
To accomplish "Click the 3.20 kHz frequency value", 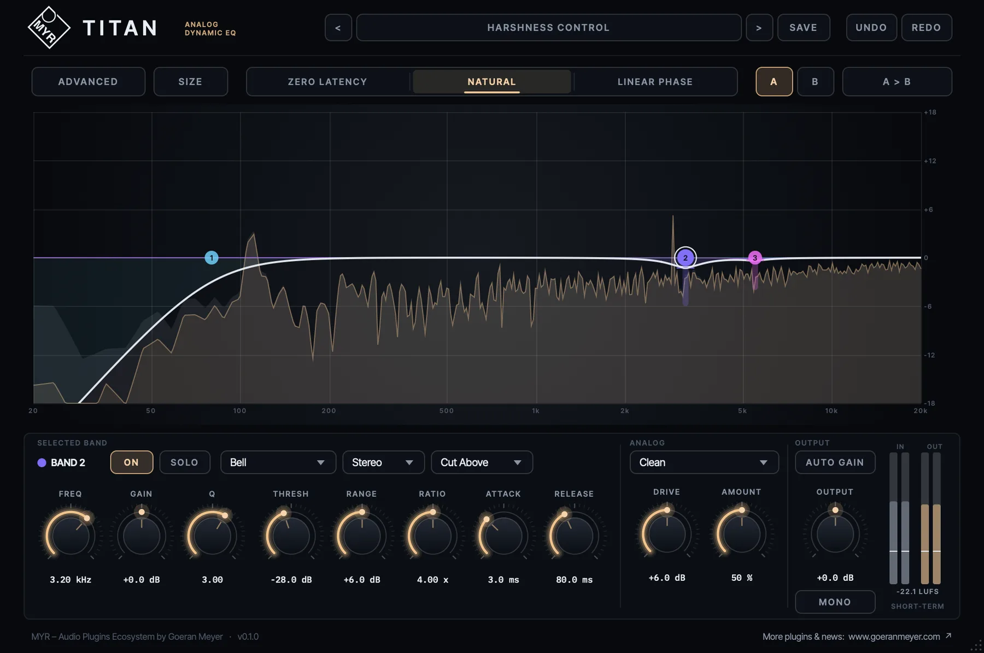I will 71,579.
